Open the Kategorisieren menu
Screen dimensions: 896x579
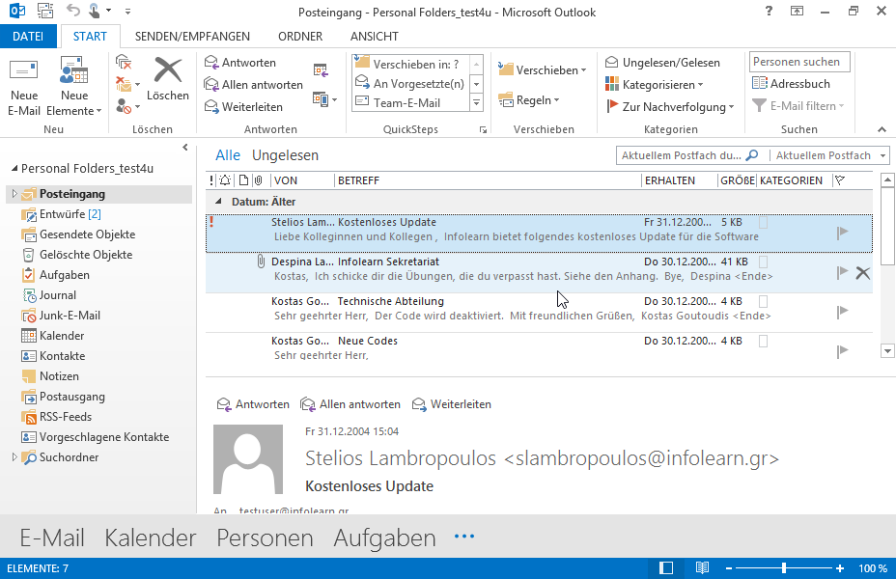655,85
